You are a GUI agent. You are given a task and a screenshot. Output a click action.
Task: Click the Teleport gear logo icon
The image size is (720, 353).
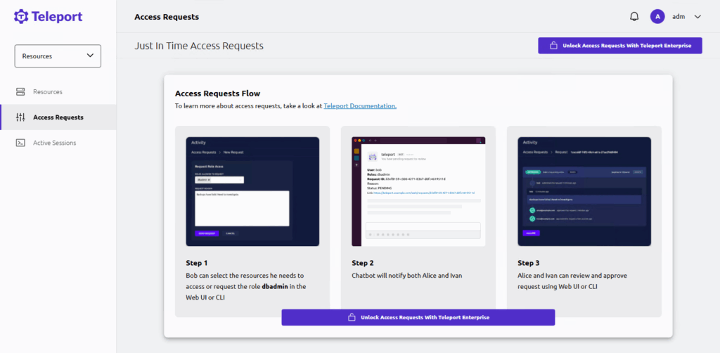(x=21, y=16)
